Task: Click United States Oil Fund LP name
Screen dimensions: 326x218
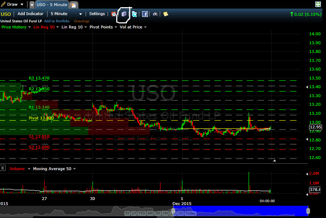Action: tap(21, 21)
